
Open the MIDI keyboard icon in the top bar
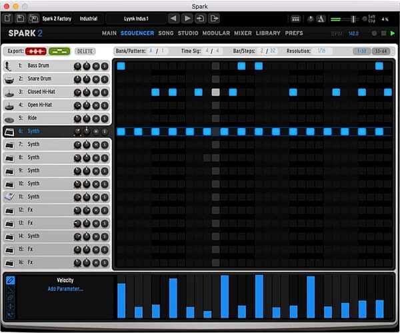[x=295, y=19]
